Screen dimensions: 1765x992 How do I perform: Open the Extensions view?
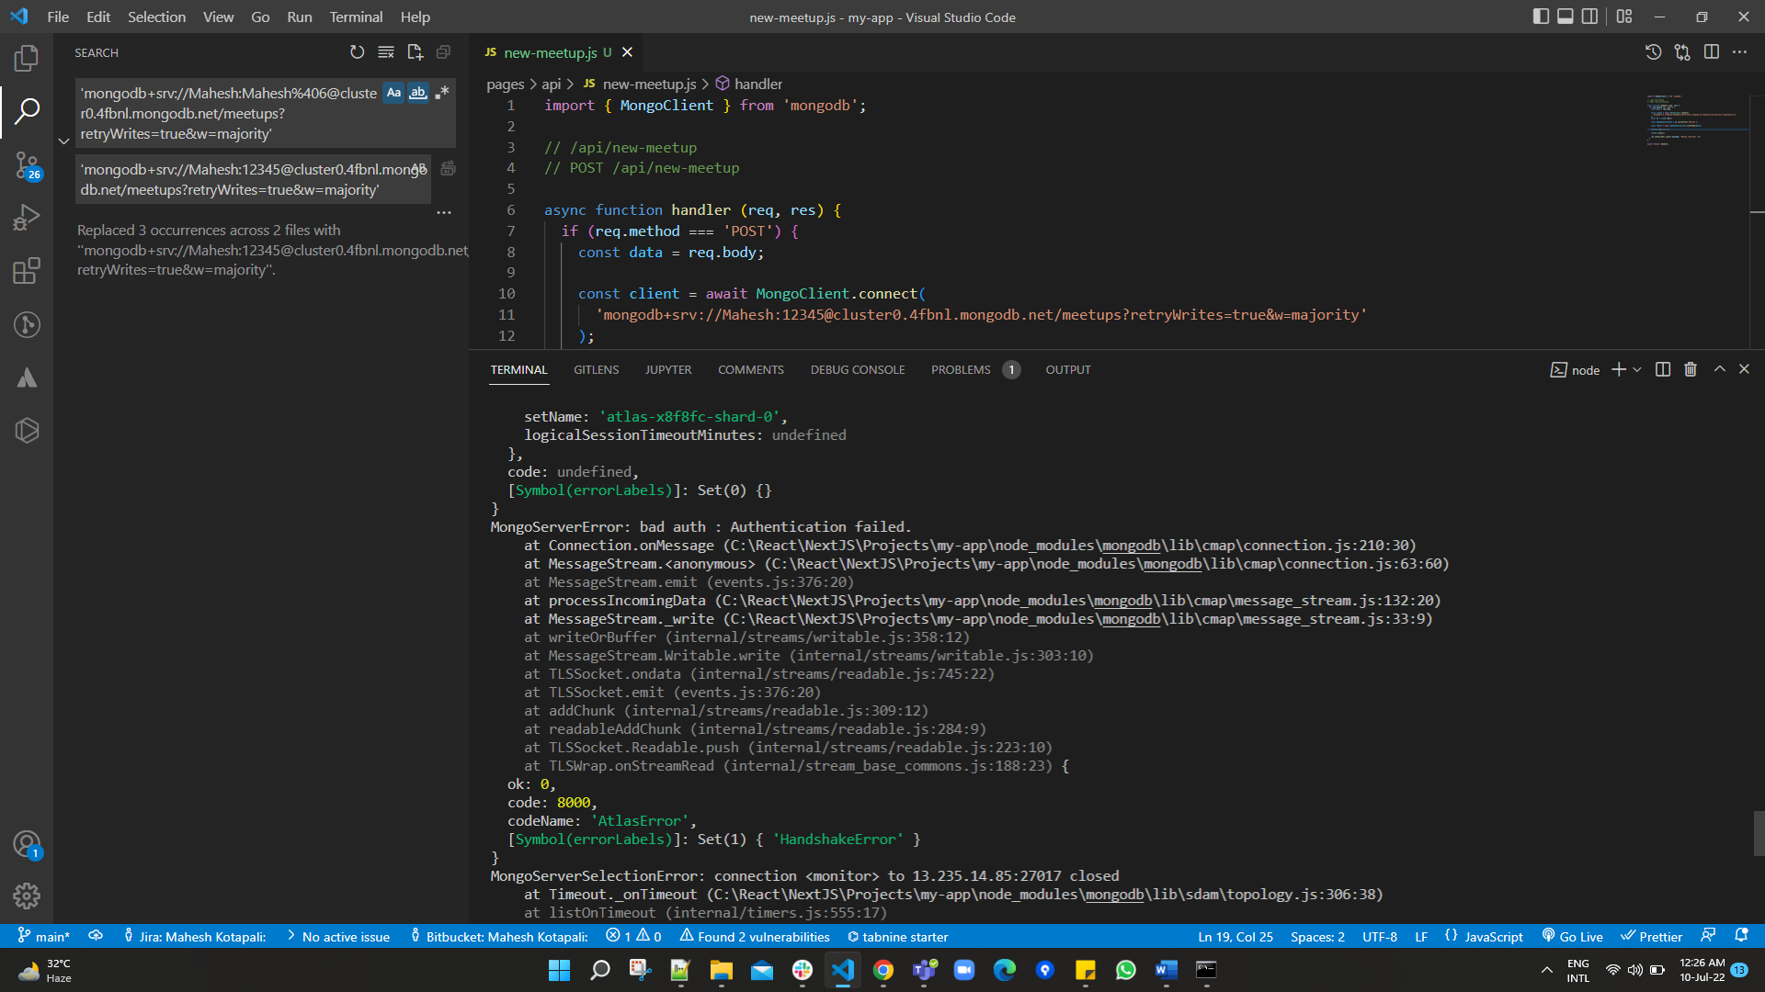[x=27, y=271]
